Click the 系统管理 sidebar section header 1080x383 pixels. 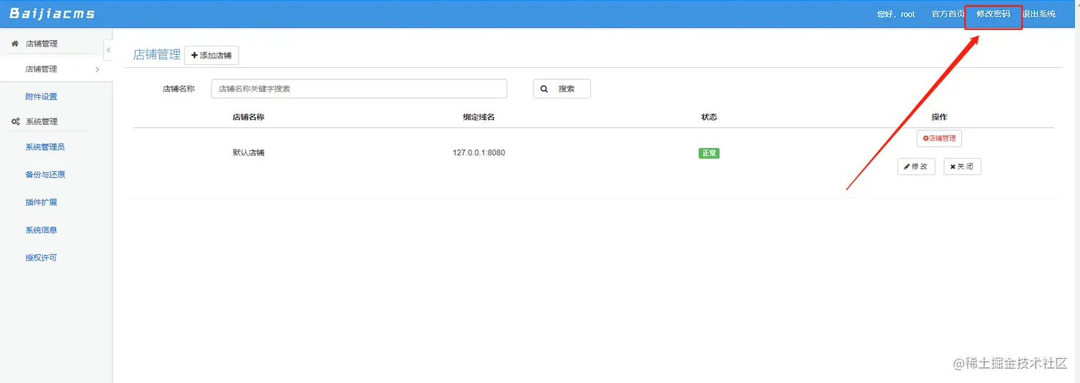(41, 121)
